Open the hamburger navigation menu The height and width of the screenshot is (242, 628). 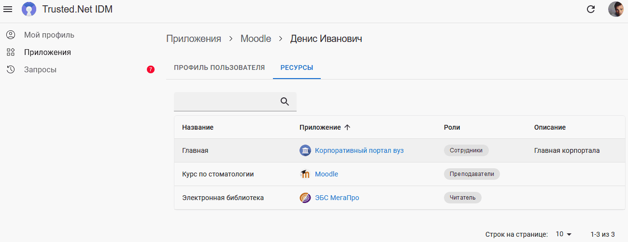tap(8, 9)
